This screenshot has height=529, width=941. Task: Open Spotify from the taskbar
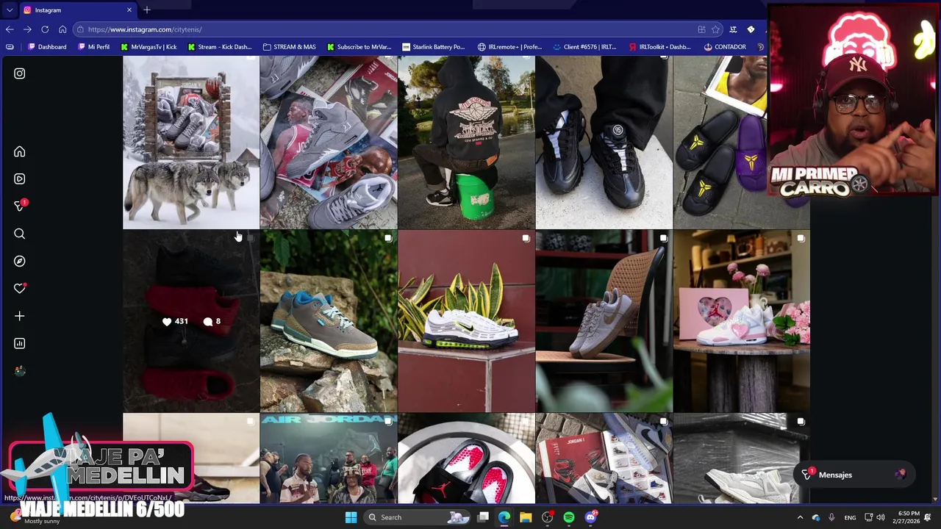point(569,517)
